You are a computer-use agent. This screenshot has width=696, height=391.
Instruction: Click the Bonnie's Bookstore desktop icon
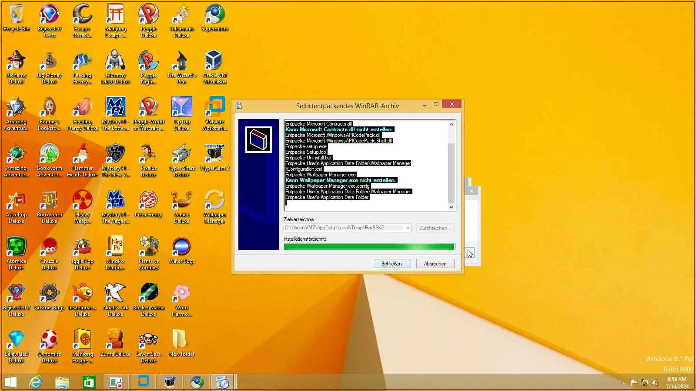coord(49,114)
